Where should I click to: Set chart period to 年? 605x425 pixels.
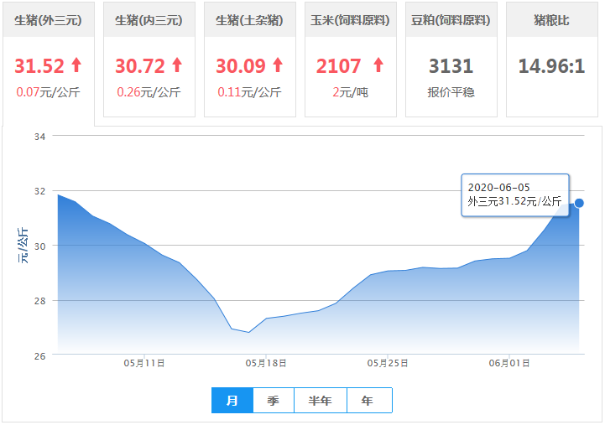368,402
